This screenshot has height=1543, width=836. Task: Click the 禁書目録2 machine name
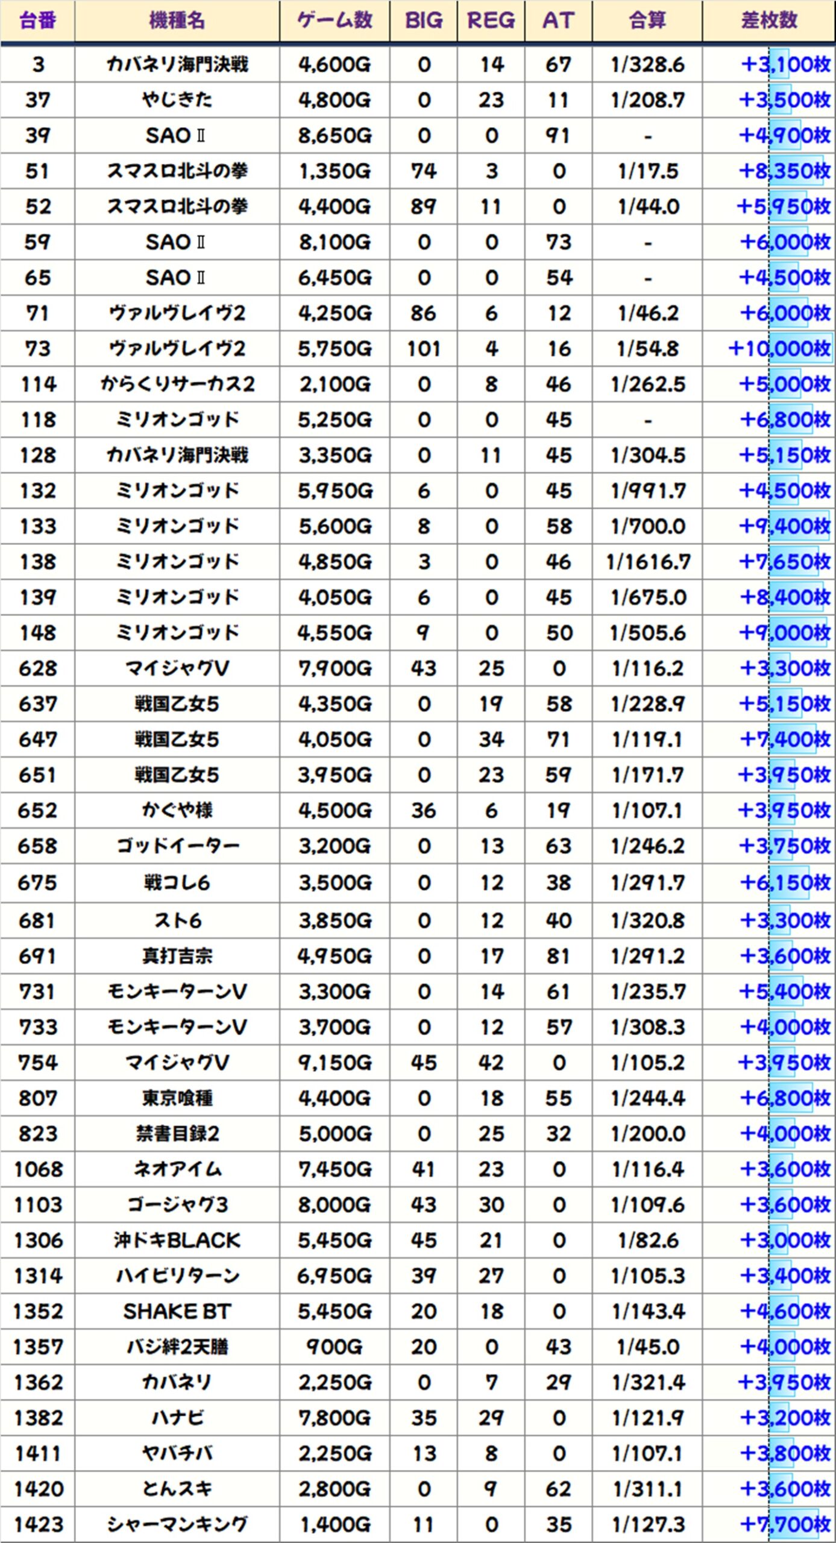point(177,1134)
